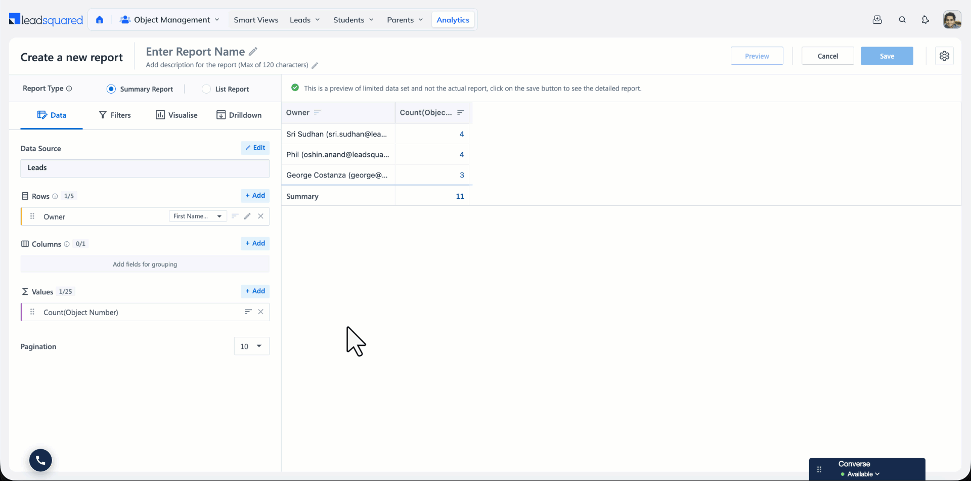Screen dimensions: 971x481
Task: Expand the Leads menu
Action: [304, 20]
